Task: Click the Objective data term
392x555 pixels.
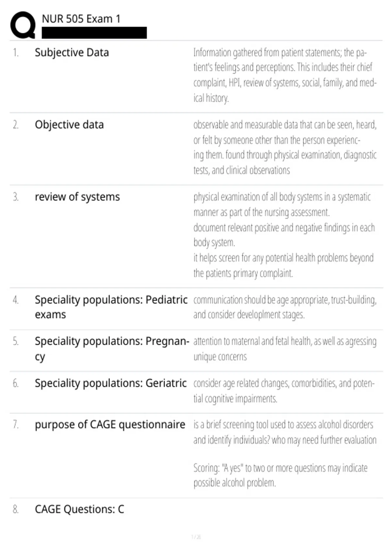Action: [69, 125]
